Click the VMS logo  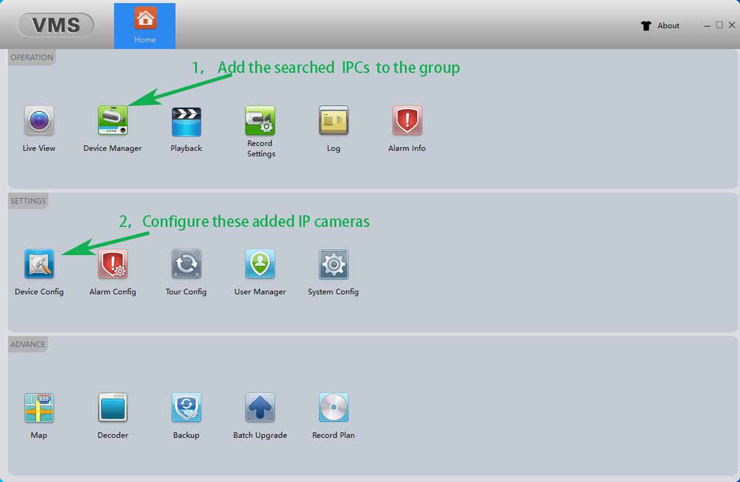(x=56, y=25)
